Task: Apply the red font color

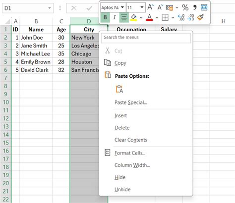Action: 149,17
